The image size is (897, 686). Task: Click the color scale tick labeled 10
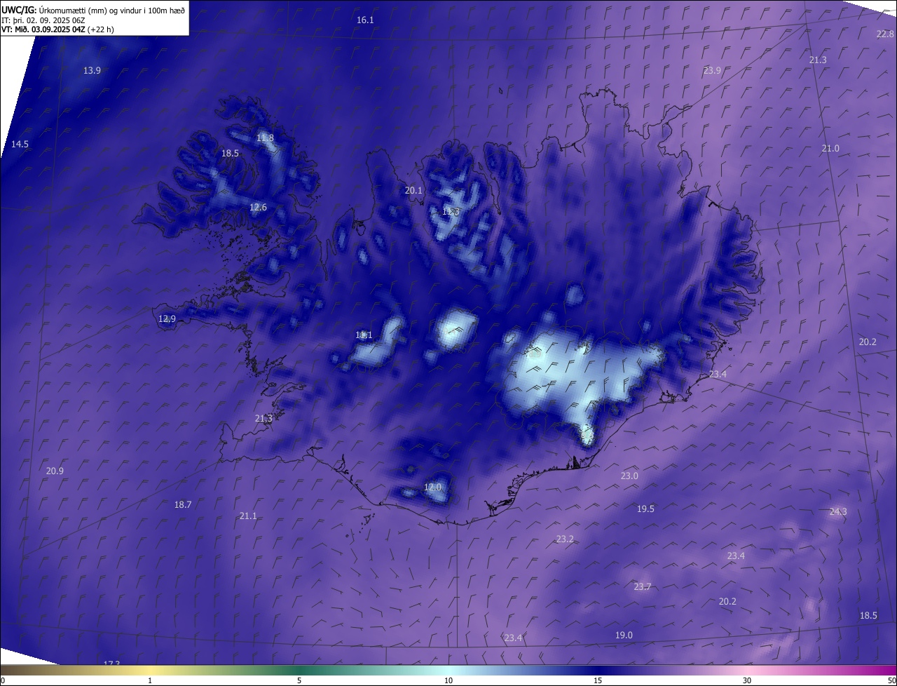click(x=448, y=680)
